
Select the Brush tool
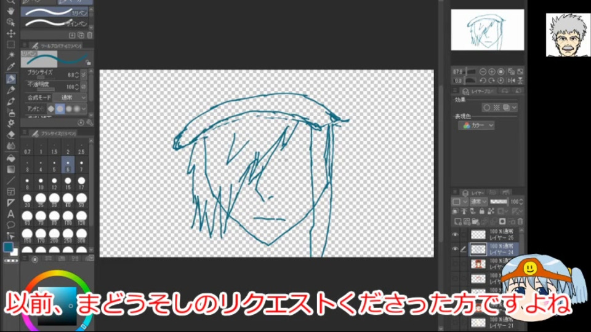(x=10, y=101)
